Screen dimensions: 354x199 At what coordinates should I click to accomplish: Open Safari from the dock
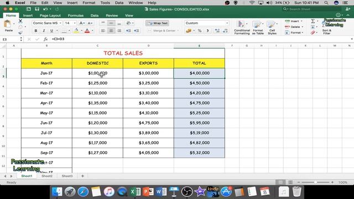point(83,192)
